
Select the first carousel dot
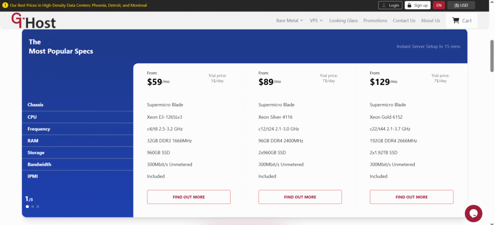(27, 207)
